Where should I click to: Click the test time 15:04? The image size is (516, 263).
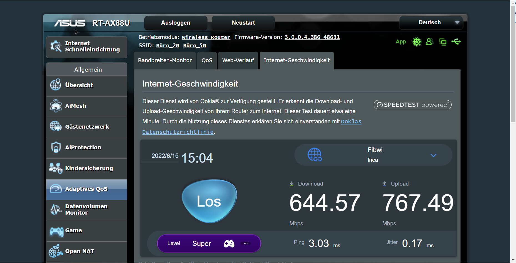click(x=197, y=158)
